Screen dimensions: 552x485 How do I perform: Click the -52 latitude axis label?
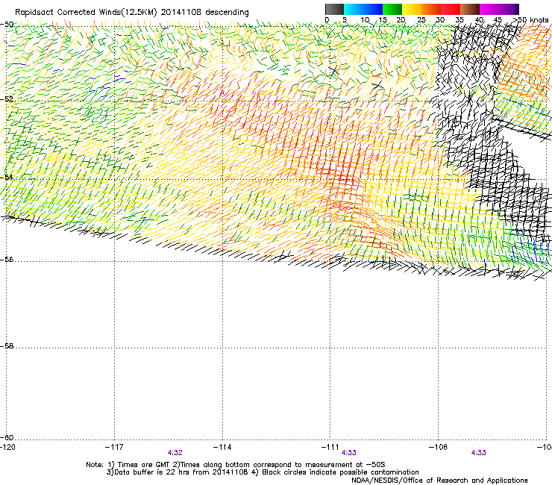tap(7, 99)
